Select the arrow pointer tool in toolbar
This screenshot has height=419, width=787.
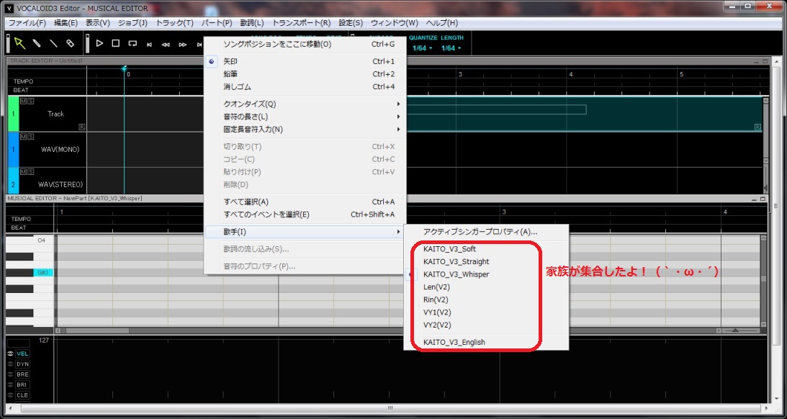point(19,43)
